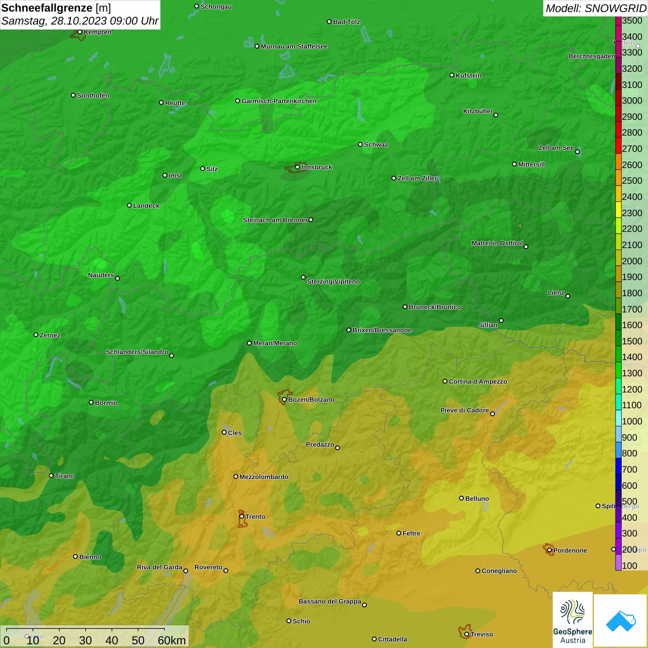The image size is (648, 648).
Task: Click the Sillian location dot
Action: pos(501,320)
